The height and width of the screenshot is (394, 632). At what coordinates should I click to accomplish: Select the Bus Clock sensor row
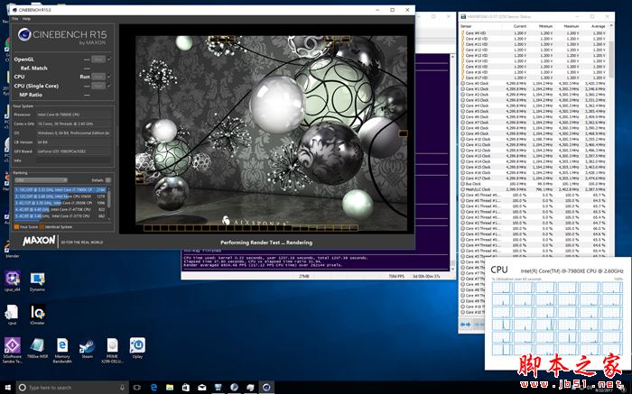click(534, 184)
